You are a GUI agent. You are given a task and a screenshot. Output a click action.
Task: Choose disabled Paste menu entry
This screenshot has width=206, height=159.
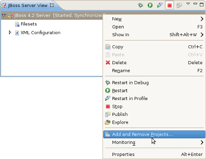(154, 55)
